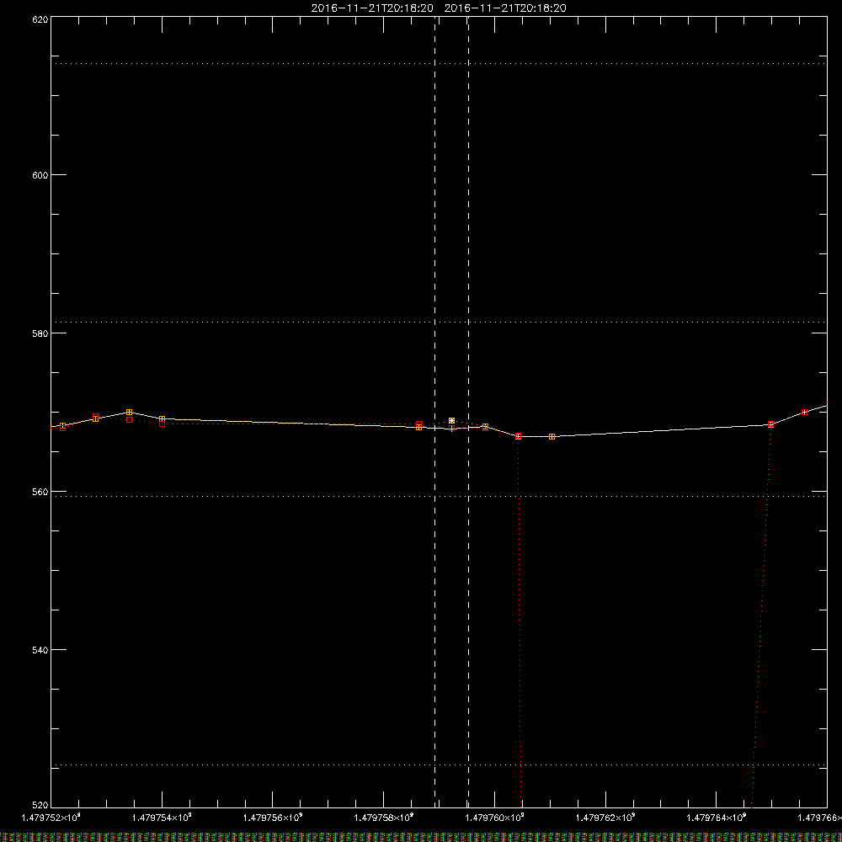
Task: Select the 620 y-axis label
Action: tap(40, 19)
